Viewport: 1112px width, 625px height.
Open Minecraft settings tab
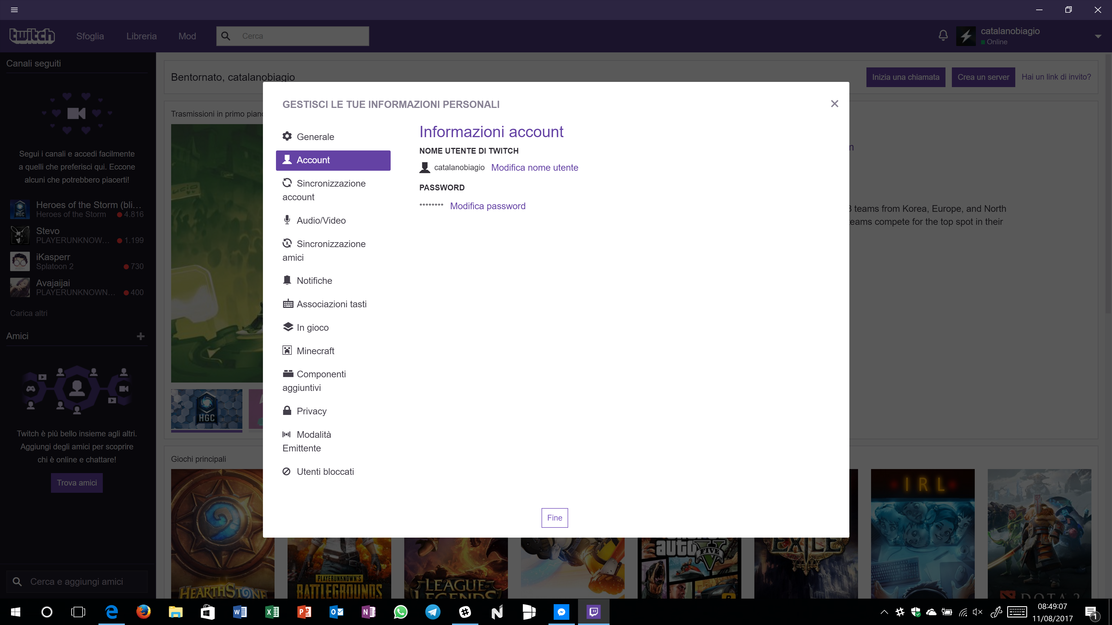coord(333,351)
